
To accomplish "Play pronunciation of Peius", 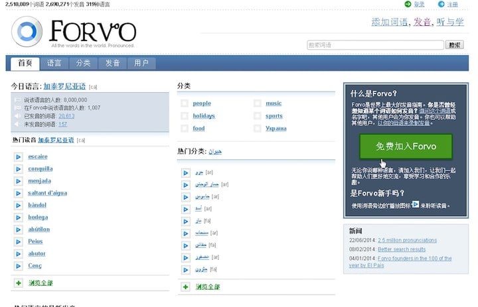I will (x=19, y=242).
